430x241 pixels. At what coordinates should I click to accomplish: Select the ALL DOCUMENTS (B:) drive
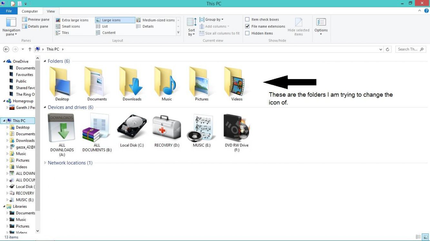pos(96,129)
